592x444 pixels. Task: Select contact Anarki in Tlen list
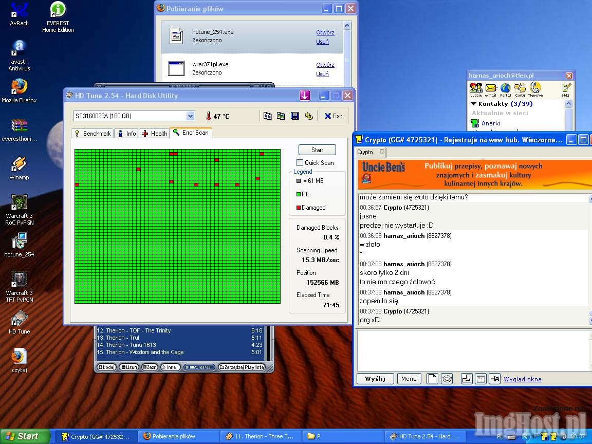(490, 123)
